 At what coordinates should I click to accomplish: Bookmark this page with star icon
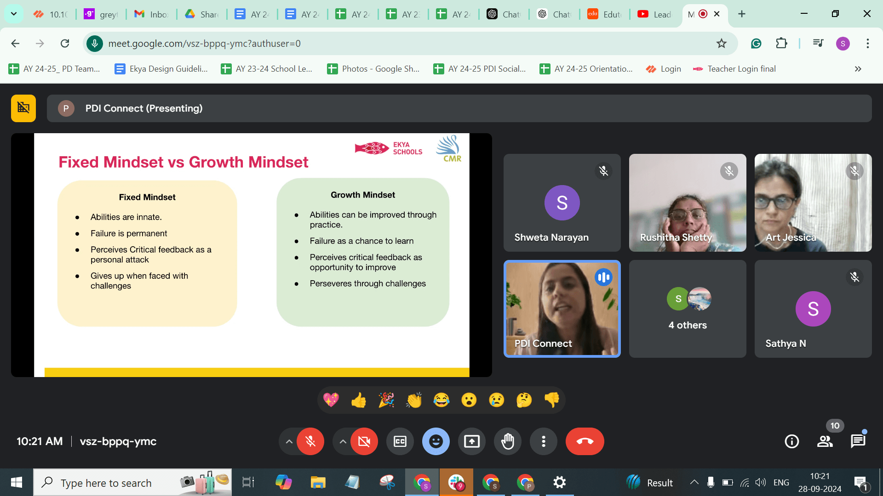pos(721,44)
